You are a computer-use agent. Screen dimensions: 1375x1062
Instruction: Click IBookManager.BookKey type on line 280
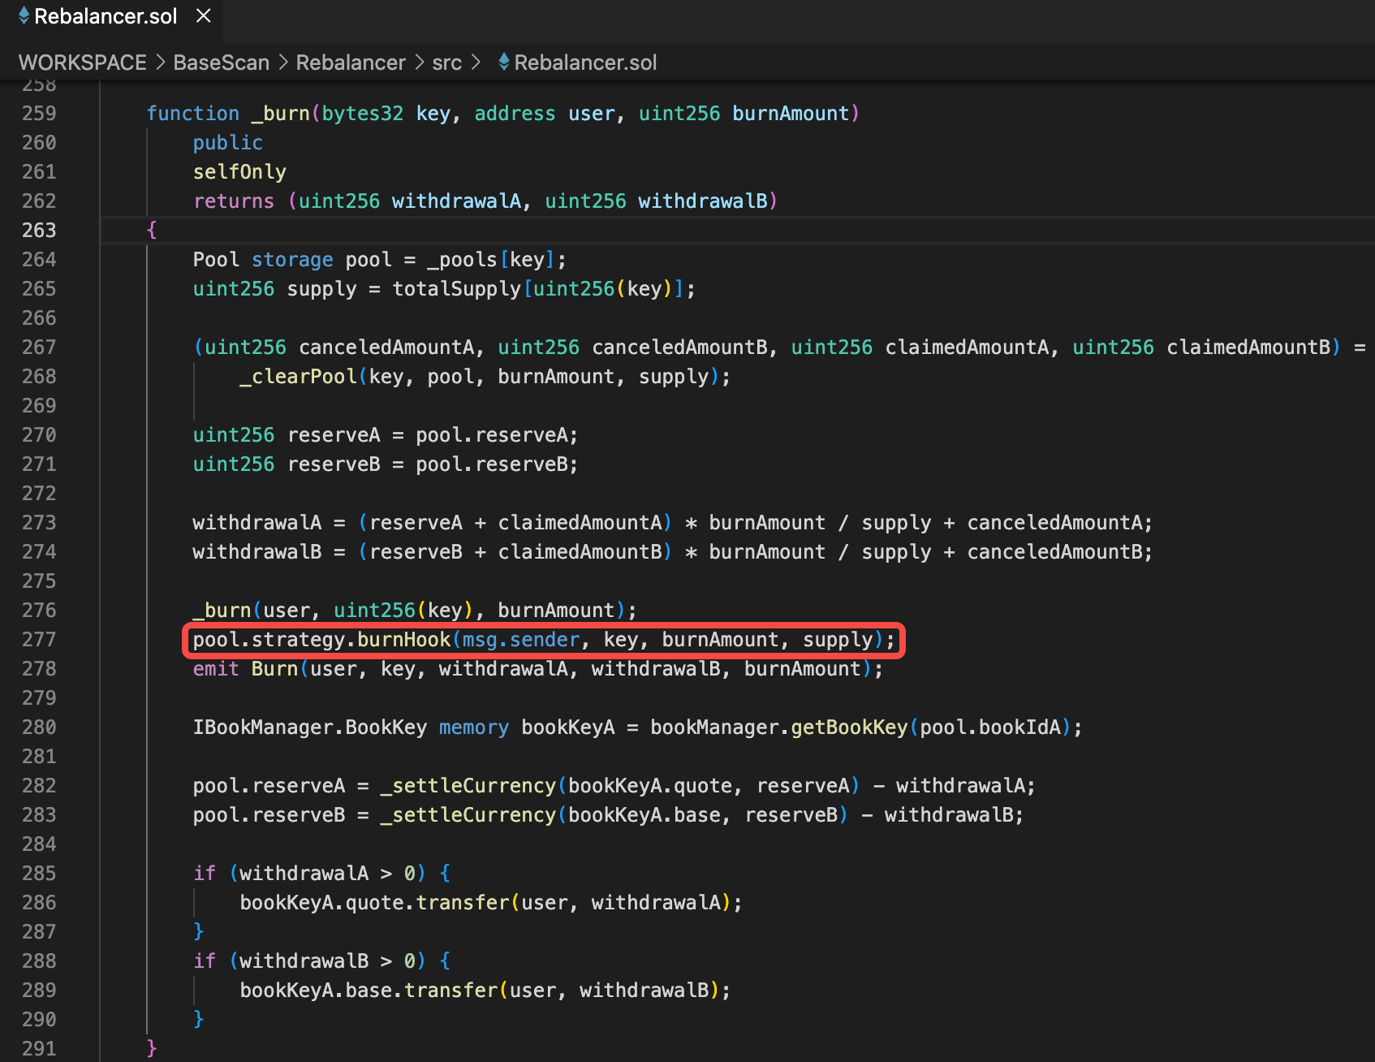pos(309,727)
